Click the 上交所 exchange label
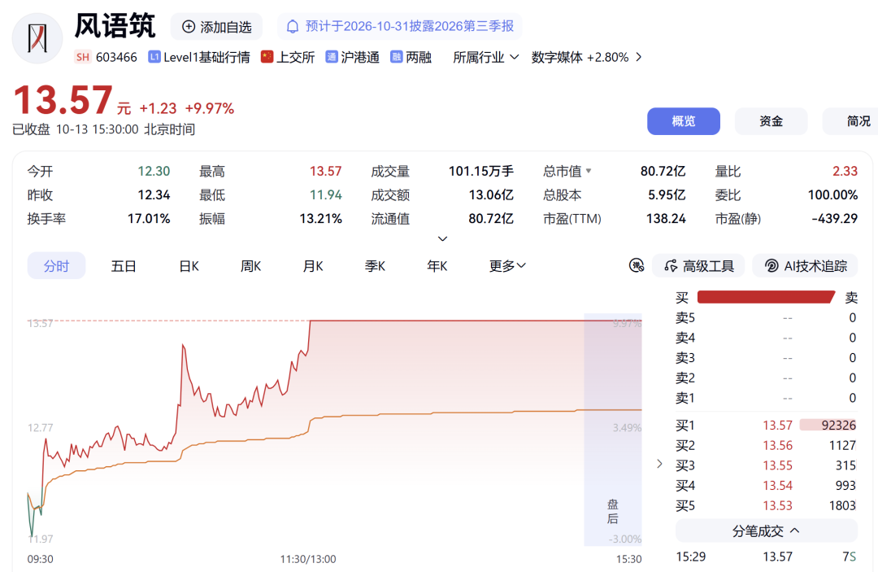This screenshot has width=878, height=572. [296, 57]
